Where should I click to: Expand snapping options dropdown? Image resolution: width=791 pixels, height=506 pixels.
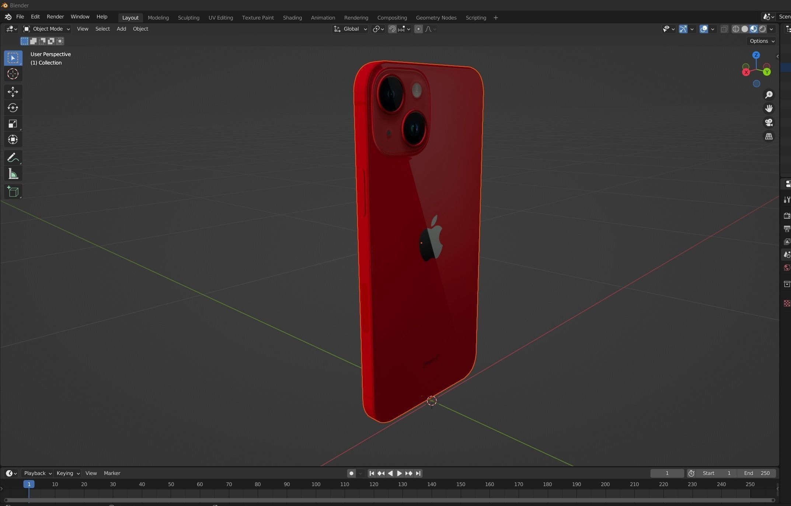click(x=405, y=29)
